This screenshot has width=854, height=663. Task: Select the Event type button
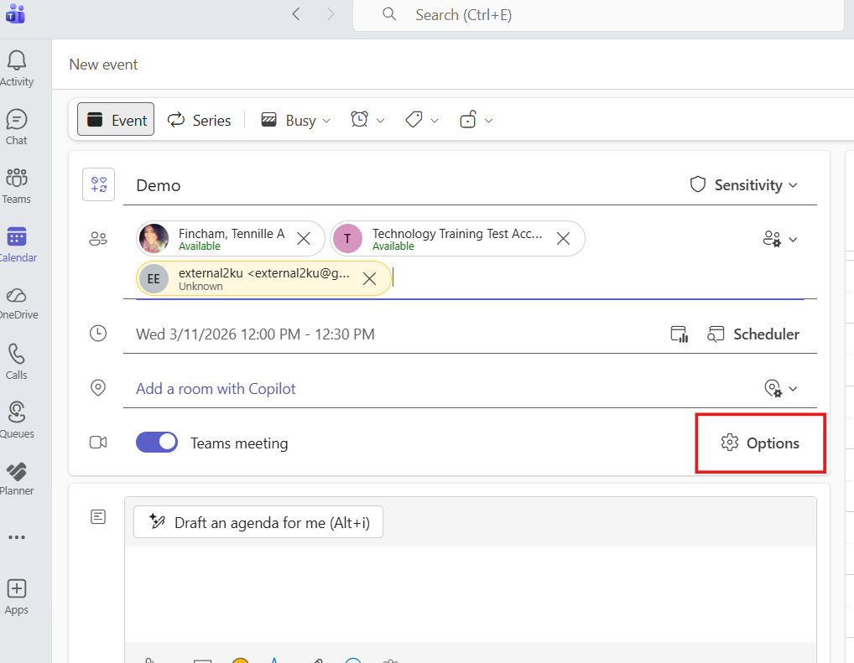117,120
